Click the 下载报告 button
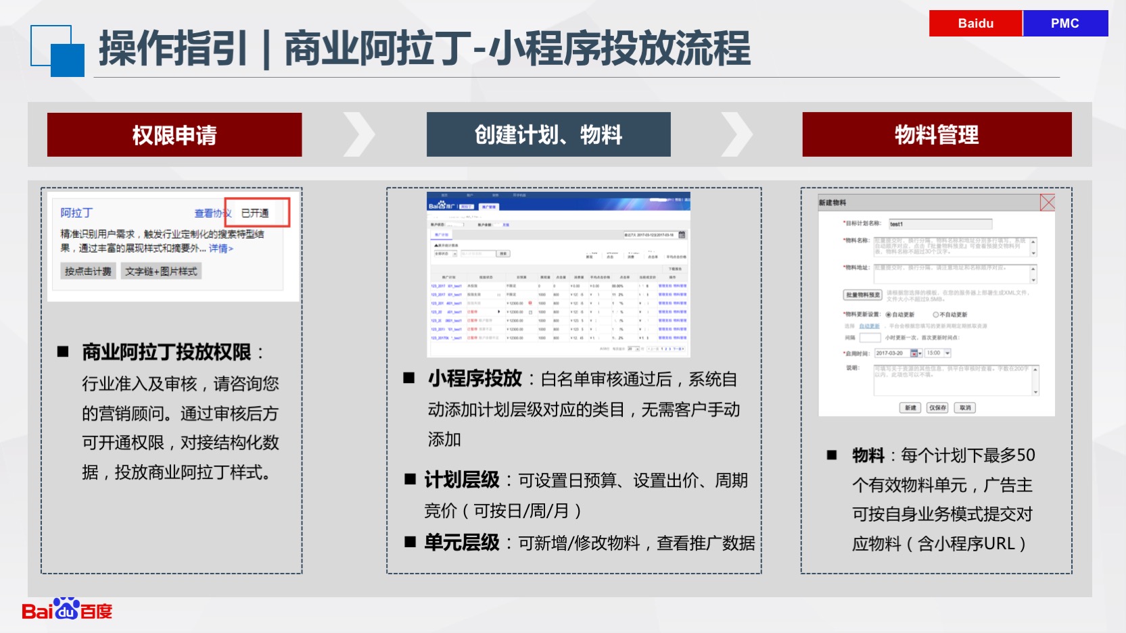The width and height of the screenshot is (1126, 633). 675,269
